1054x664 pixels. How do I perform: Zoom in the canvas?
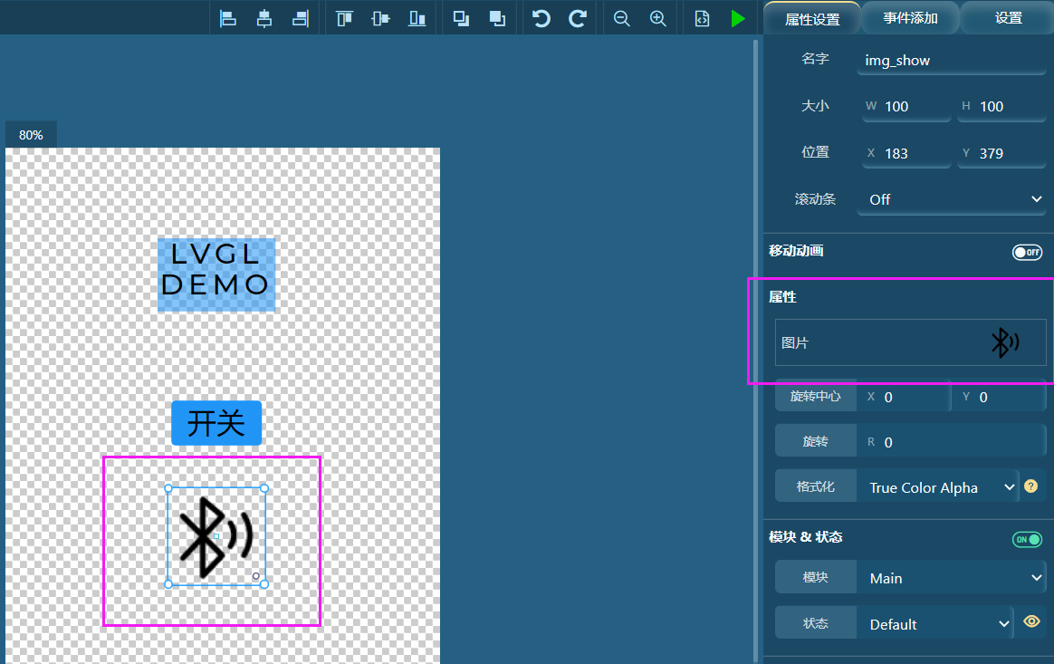click(x=658, y=18)
